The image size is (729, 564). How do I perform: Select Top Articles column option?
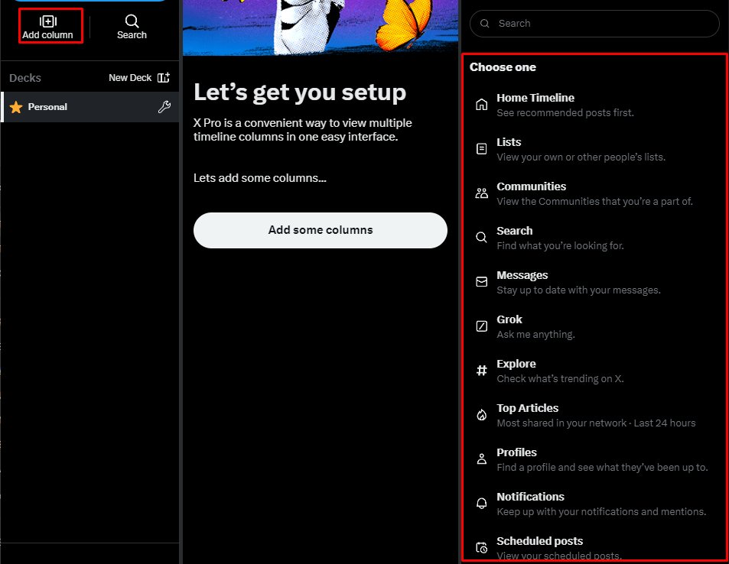coord(594,415)
